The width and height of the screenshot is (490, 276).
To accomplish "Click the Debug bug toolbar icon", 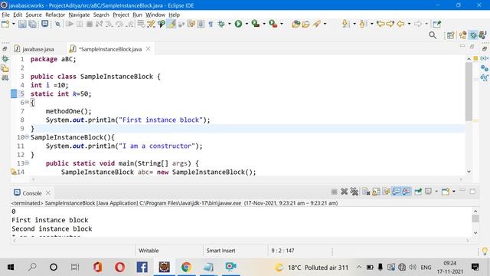I will pyautogui.click(x=221, y=24).
